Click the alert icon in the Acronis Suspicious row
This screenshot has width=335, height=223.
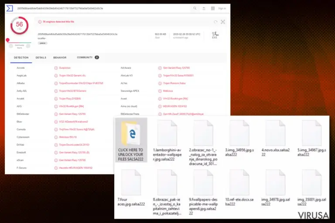(x=56, y=68)
